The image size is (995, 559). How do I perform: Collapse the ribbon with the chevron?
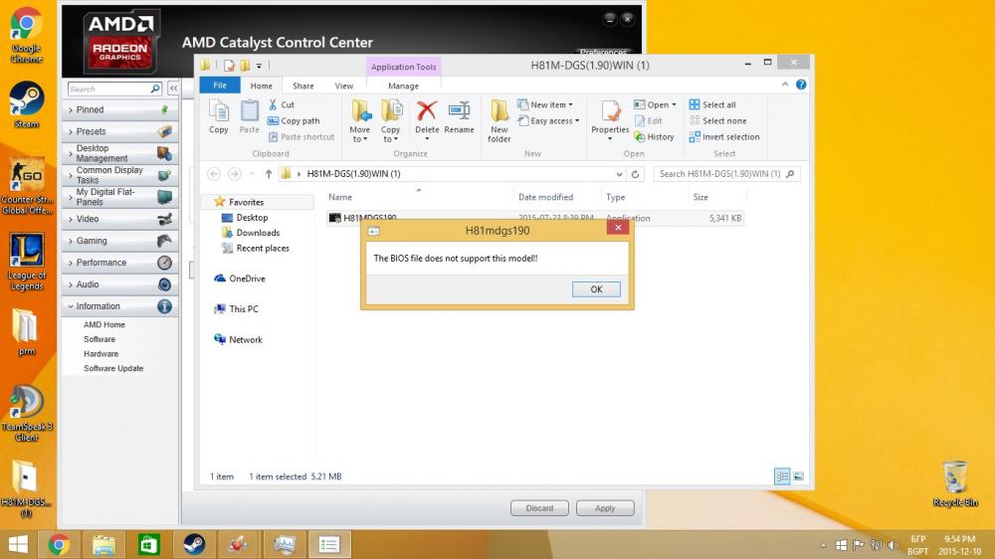[785, 85]
